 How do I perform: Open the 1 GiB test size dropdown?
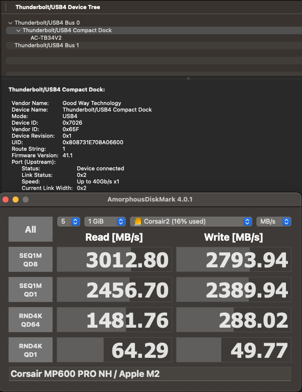click(x=105, y=222)
